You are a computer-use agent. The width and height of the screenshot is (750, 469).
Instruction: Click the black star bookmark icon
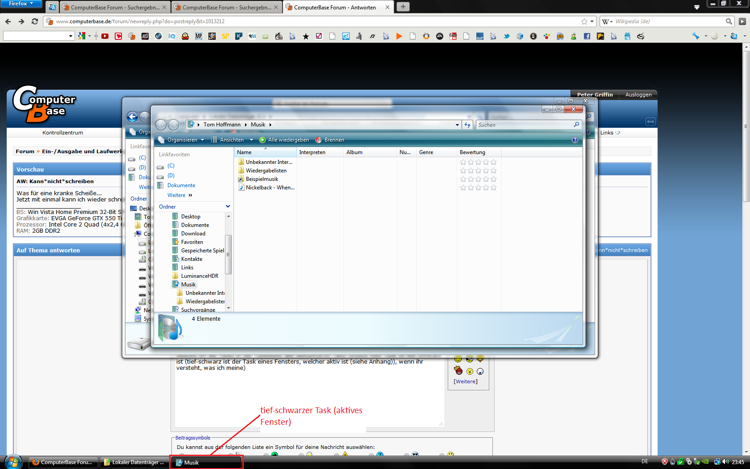306,36
